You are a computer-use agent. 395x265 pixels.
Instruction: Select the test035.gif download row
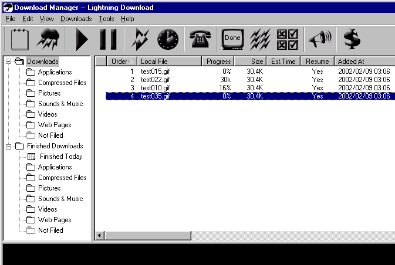click(x=250, y=96)
